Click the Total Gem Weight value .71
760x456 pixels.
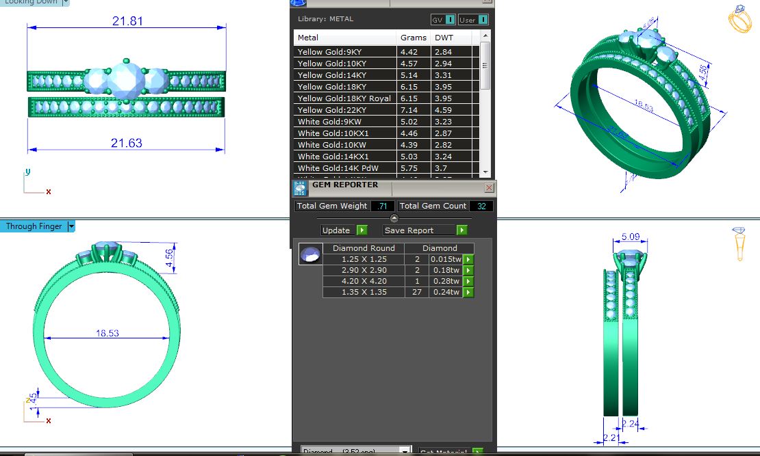pyautogui.click(x=383, y=206)
